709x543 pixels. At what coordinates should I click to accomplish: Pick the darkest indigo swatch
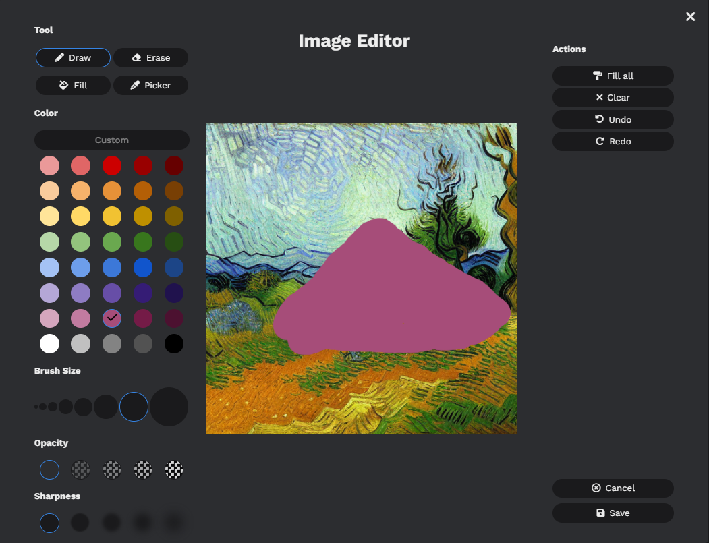(x=174, y=293)
